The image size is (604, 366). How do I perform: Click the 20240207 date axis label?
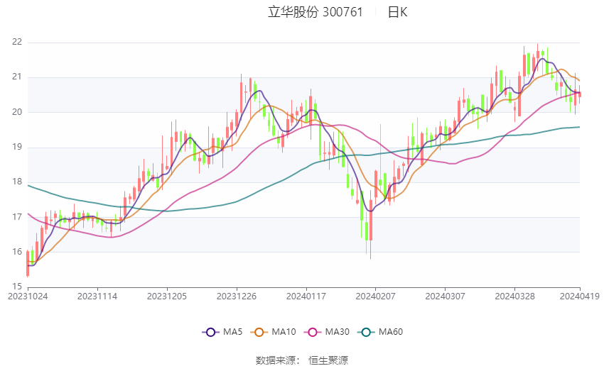(376, 296)
